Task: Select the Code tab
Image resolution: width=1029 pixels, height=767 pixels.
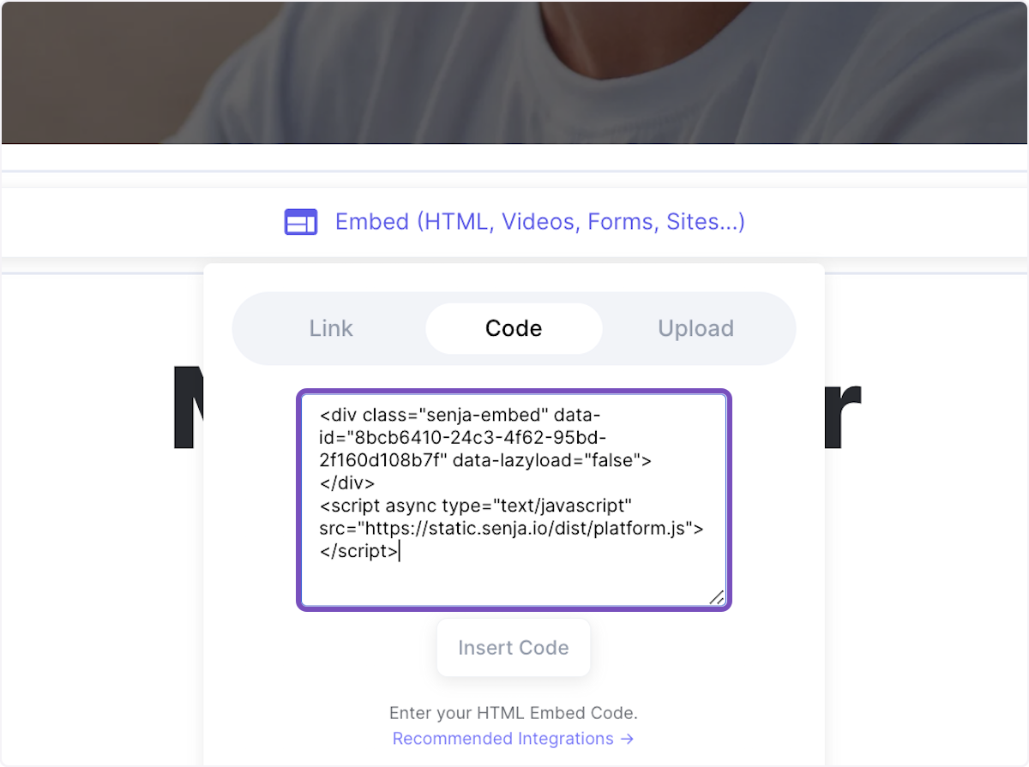Action: click(513, 328)
